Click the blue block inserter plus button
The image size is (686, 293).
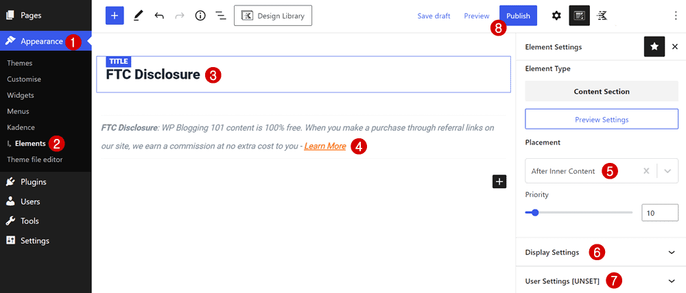[x=115, y=15]
